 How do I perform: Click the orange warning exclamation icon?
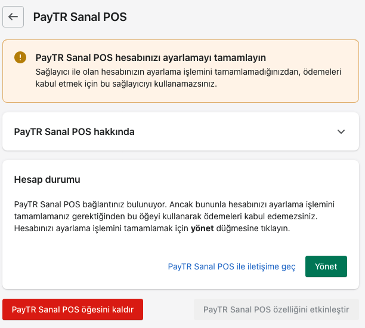[21, 57]
